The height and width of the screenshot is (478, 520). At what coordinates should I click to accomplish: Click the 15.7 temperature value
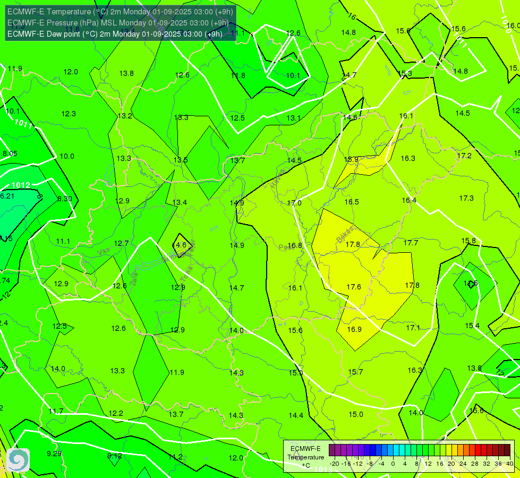click(355, 372)
